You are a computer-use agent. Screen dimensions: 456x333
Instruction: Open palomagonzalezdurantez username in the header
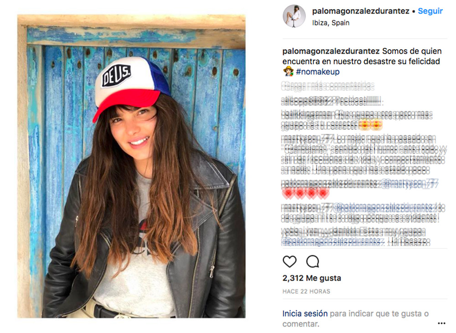click(x=361, y=11)
